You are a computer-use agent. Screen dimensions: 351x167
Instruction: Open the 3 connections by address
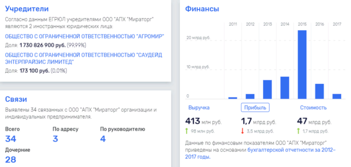coord(55,139)
